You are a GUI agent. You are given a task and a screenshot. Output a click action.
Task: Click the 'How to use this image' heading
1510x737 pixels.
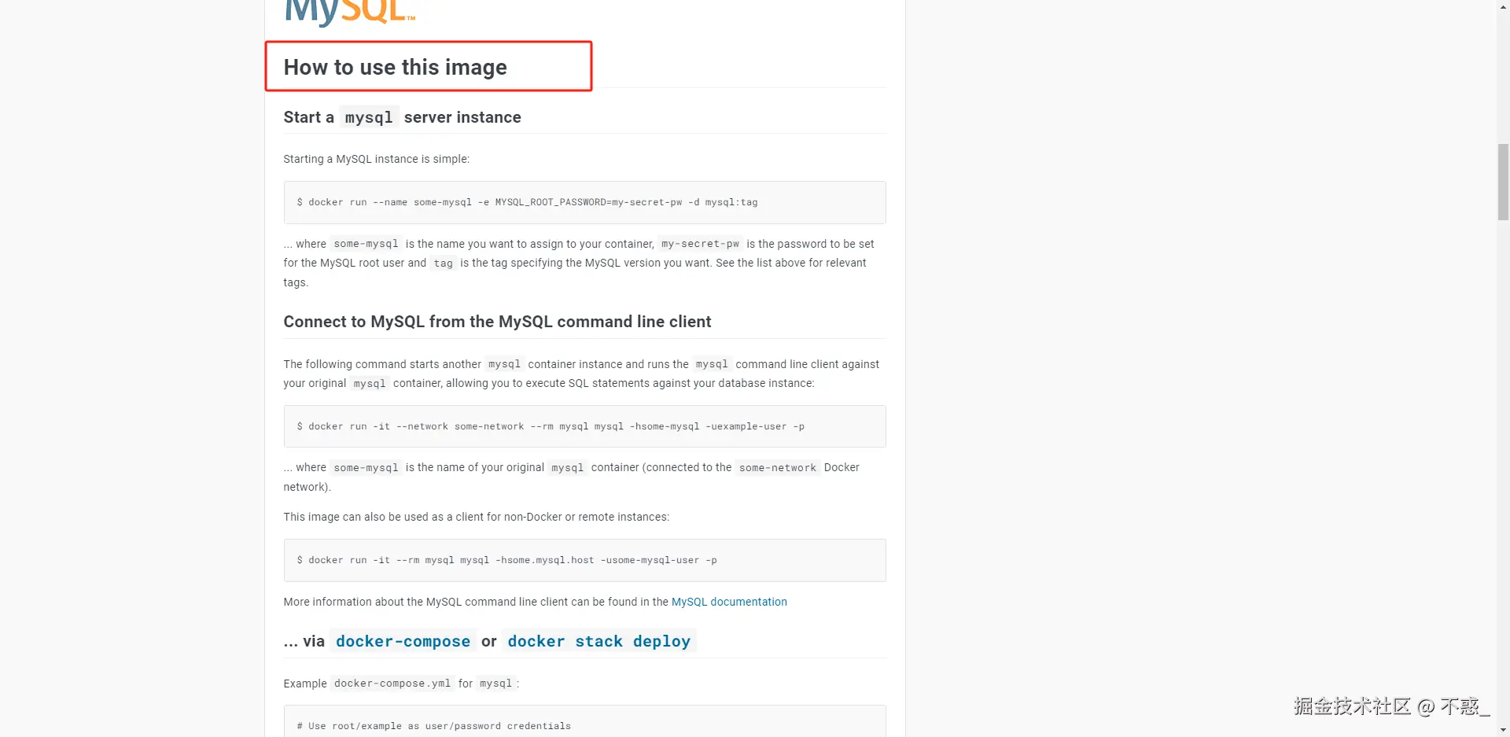coord(395,68)
